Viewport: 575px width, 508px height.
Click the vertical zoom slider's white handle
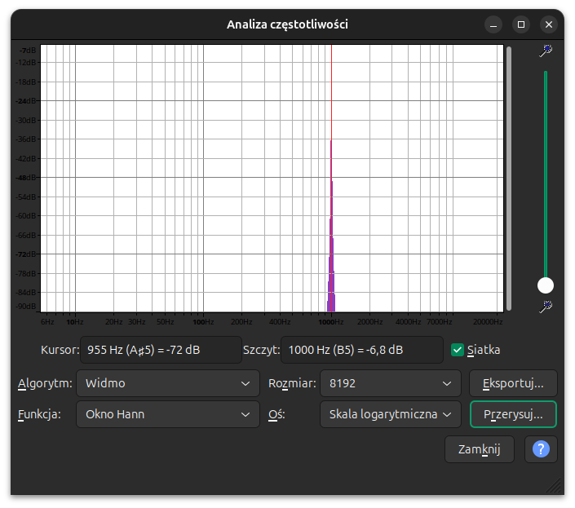[x=546, y=285]
